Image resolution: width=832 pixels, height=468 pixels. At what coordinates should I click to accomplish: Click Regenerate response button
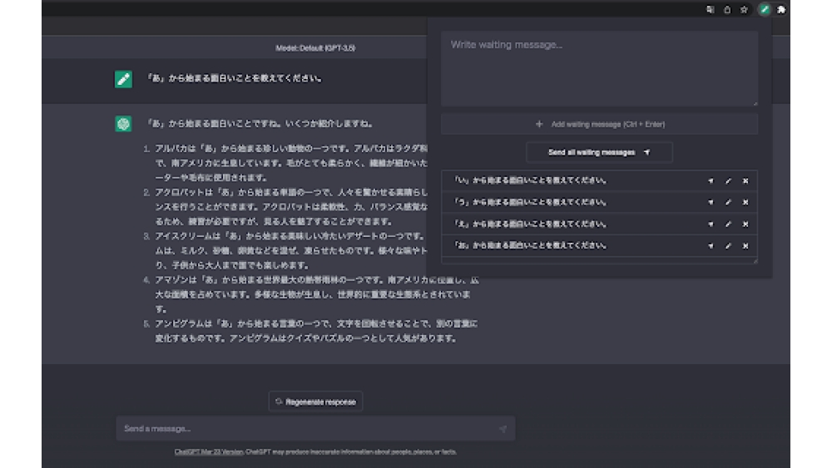[x=315, y=401]
